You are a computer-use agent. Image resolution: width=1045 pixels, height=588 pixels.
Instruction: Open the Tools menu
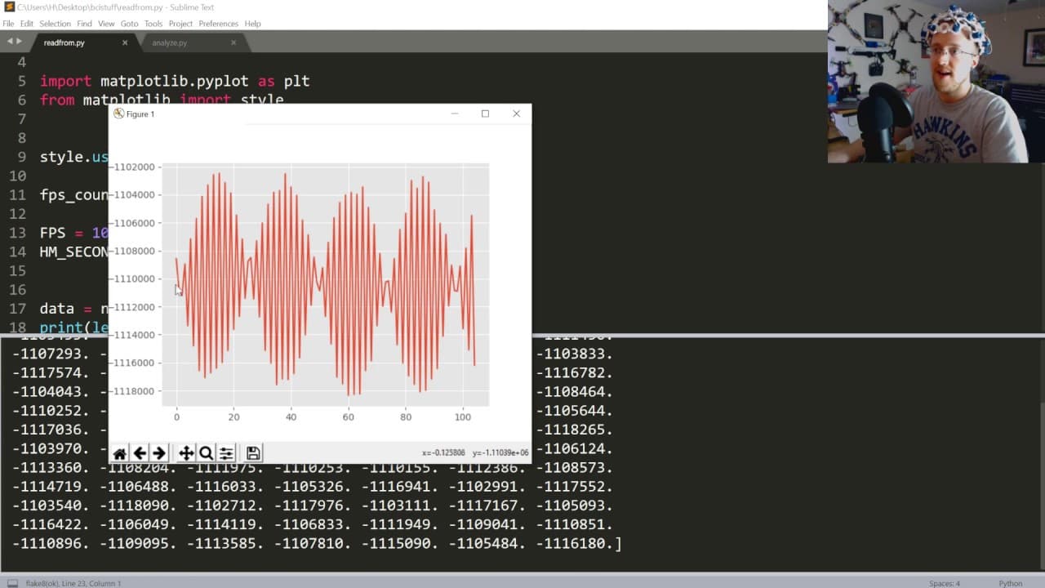tap(153, 24)
